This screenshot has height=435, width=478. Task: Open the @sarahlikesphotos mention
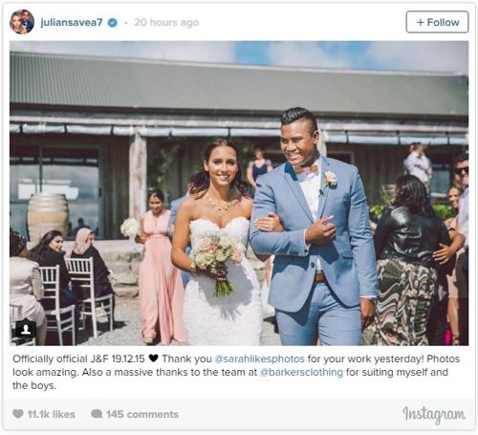(x=260, y=359)
